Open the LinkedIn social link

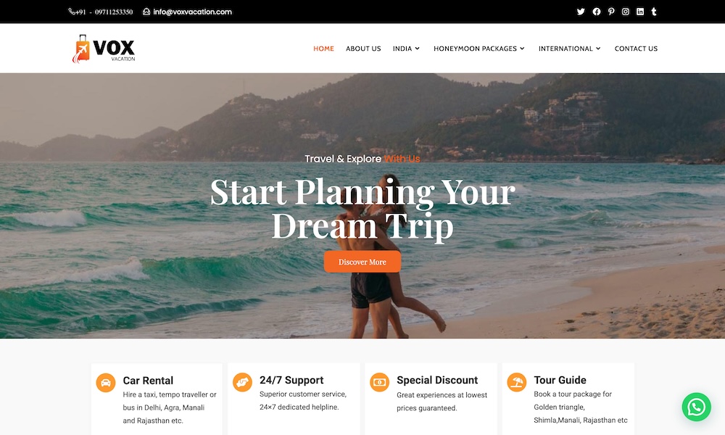[640, 12]
